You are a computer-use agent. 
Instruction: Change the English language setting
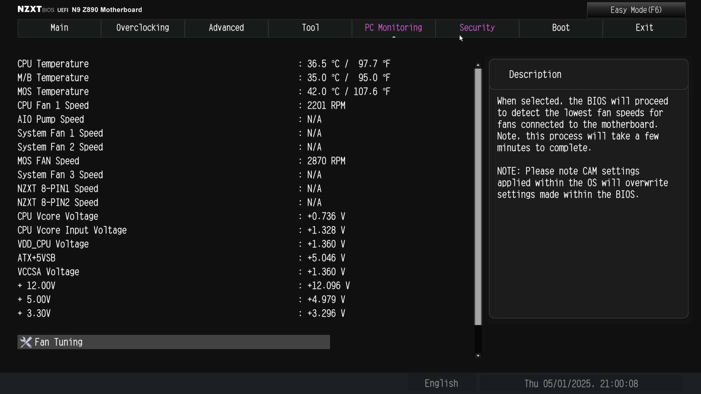[441, 384]
